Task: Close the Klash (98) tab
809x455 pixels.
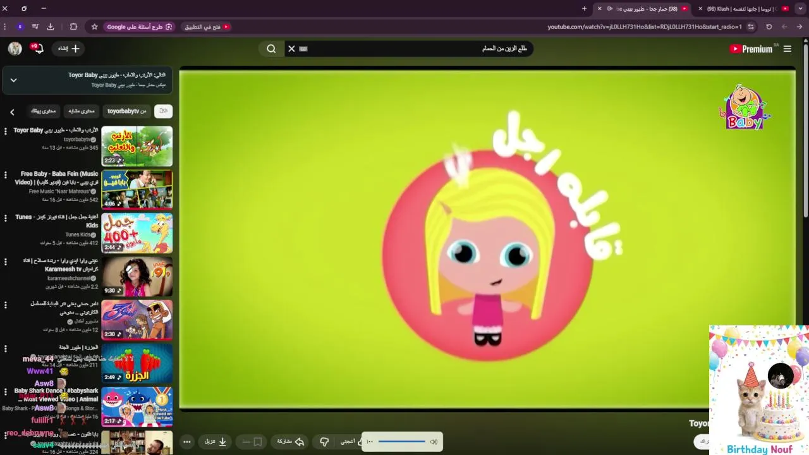Action: click(x=700, y=8)
